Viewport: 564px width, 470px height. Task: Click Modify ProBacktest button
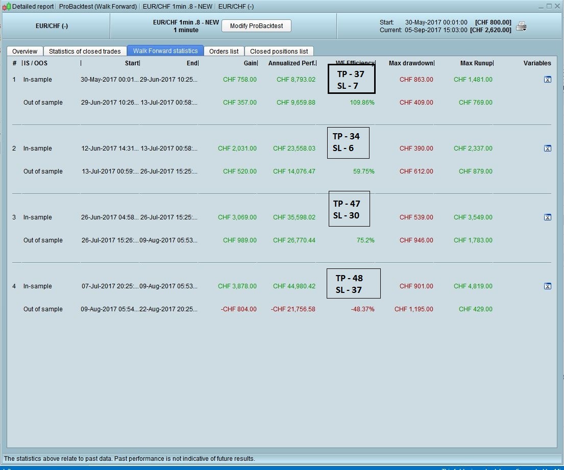[256, 26]
